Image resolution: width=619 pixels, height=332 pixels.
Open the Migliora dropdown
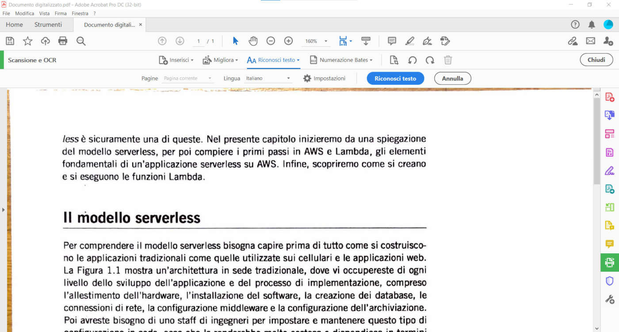[220, 60]
